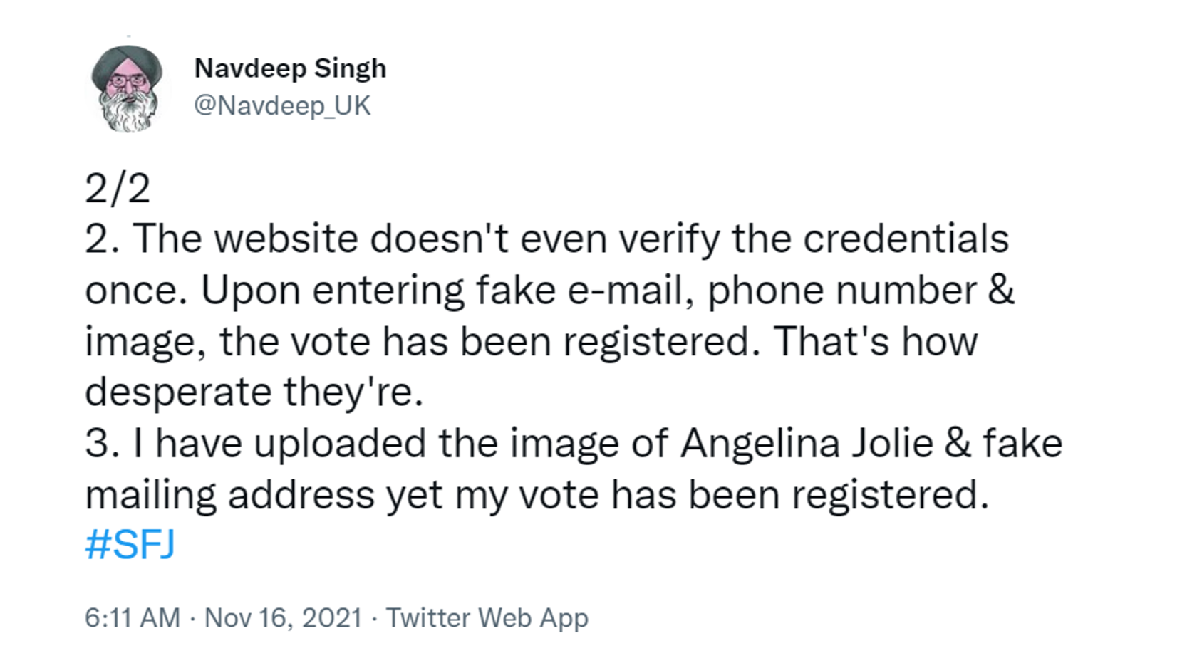Image resolution: width=1197 pixels, height=668 pixels.
Task: Select the line beginning '3. I have uploaded'
Action: [574, 444]
